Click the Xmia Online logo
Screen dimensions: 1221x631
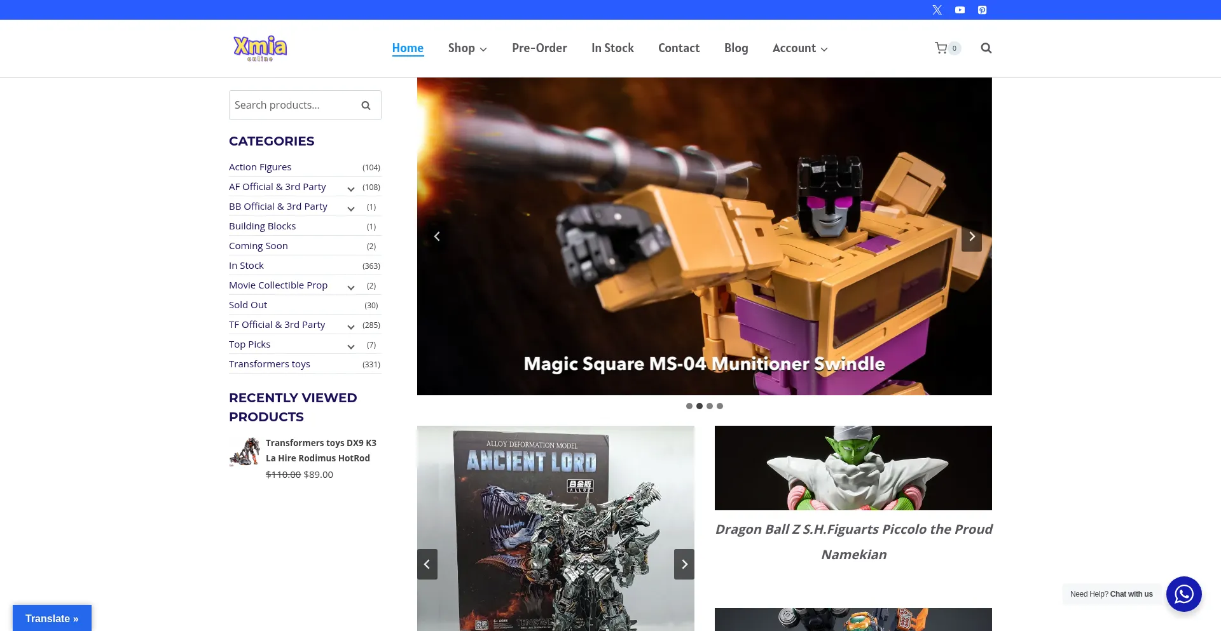pos(260,48)
